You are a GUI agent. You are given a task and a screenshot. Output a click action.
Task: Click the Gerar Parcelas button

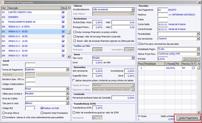point(191,59)
